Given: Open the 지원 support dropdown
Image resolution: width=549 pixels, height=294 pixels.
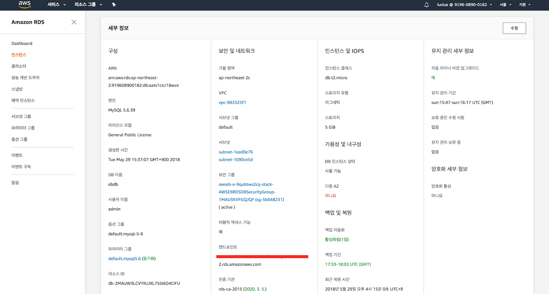Looking at the screenshot, I should click(525, 4).
